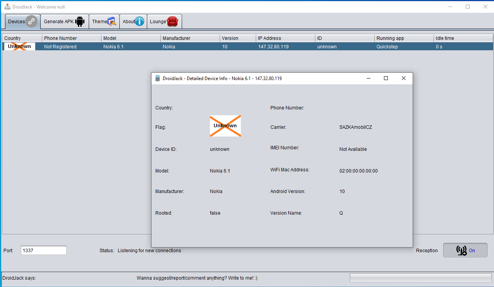Sort devices by Manufacturer column header
This screenshot has width=494, height=287.
(190, 38)
